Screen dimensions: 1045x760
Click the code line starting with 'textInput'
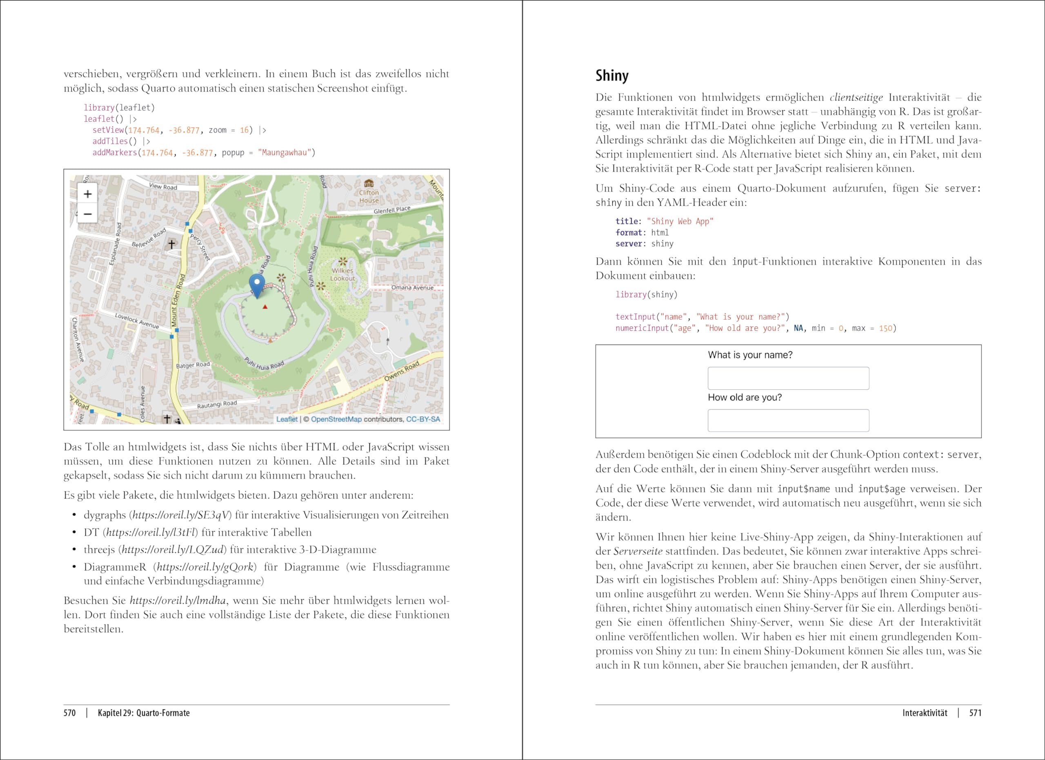point(702,317)
